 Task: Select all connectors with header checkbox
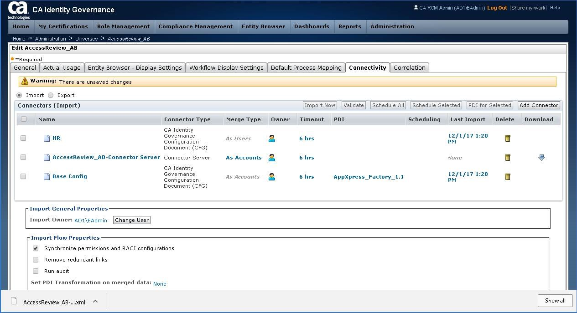click(24, 119)
